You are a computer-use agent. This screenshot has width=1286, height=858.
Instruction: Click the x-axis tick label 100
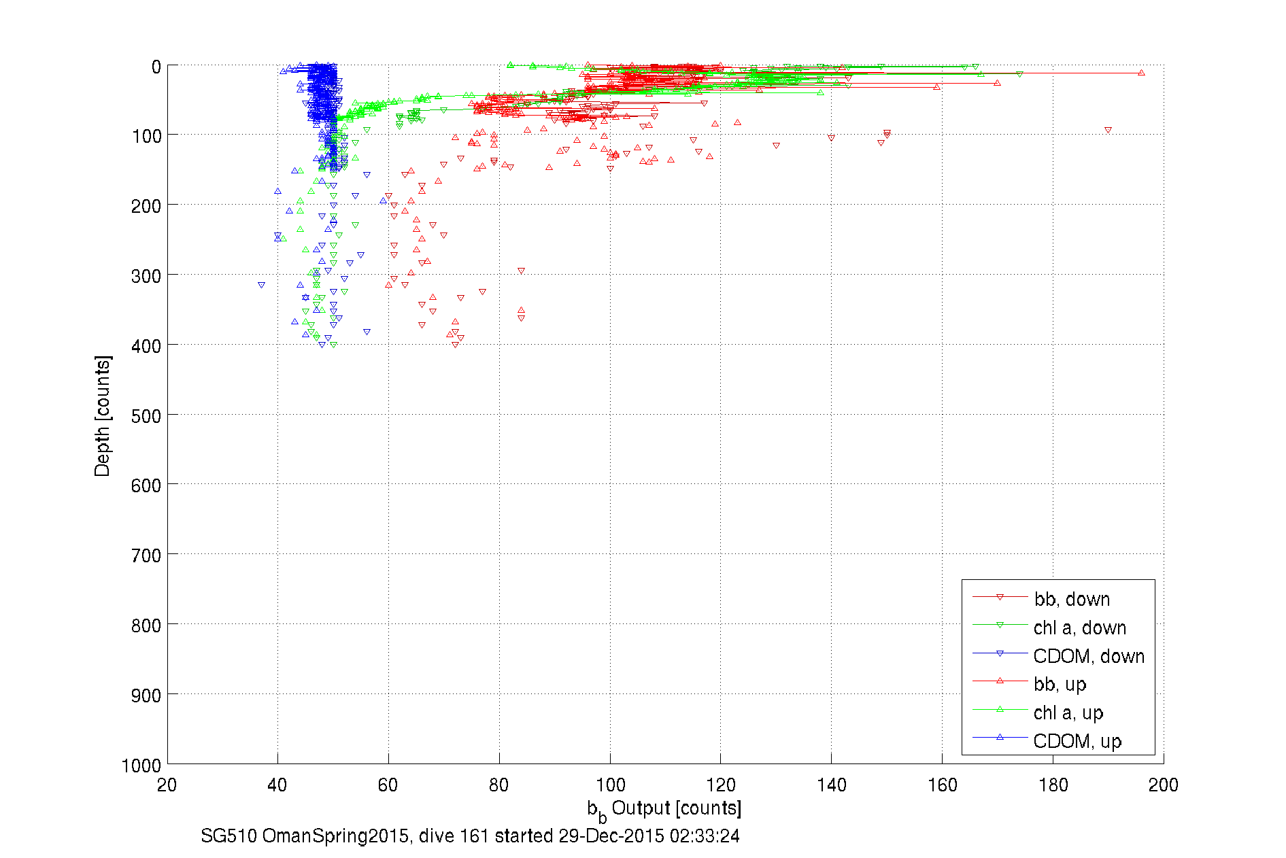(610, 785)
